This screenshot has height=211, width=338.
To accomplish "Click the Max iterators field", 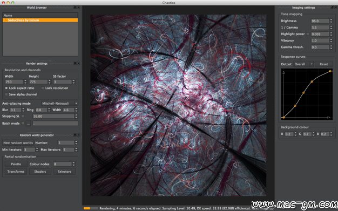I will [x=69, y=149].
